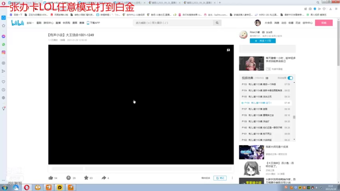The height and width of the screenshot is (191, 340).
Task: Open WhatsApp in Opera sidebar
Action: [x=3, y=45]
